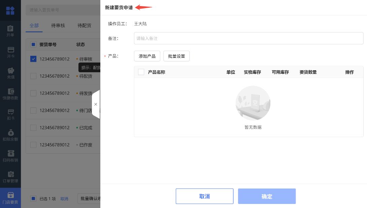
Task: Click the app logo at top left
Action: [10, 10]
